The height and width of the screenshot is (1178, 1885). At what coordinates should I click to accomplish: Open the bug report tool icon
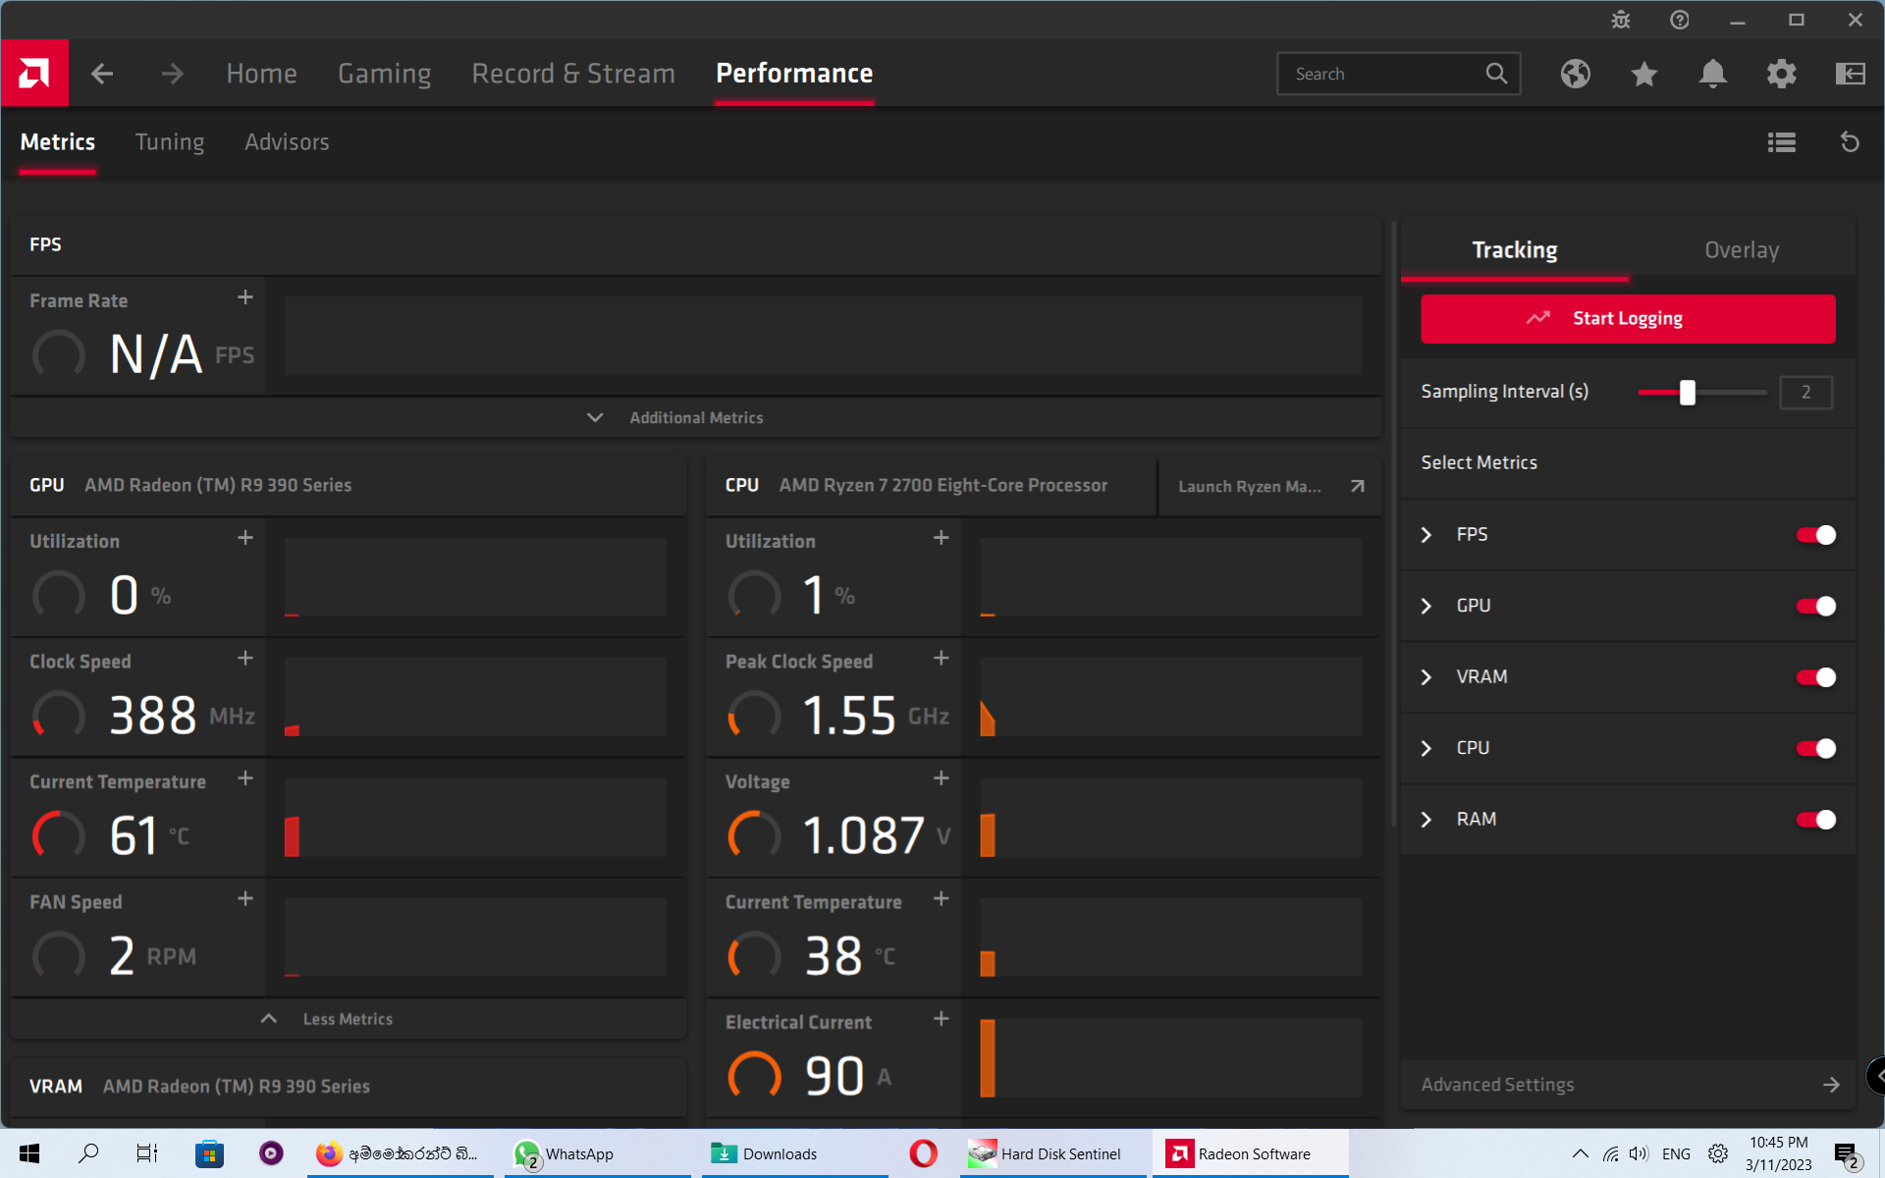pos(1621,20)
